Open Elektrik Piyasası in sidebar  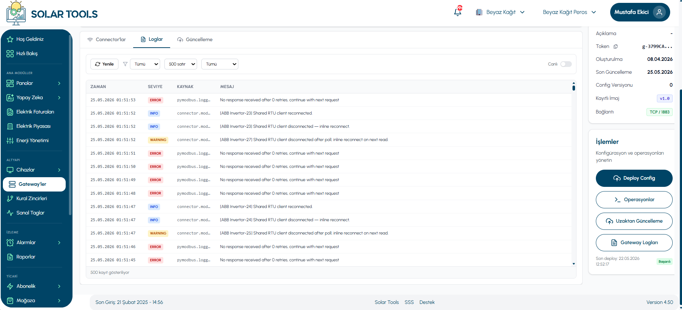coord(34,126)
